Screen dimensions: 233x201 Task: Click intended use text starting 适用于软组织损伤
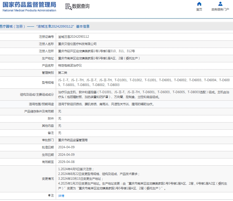tap(106, 104)
